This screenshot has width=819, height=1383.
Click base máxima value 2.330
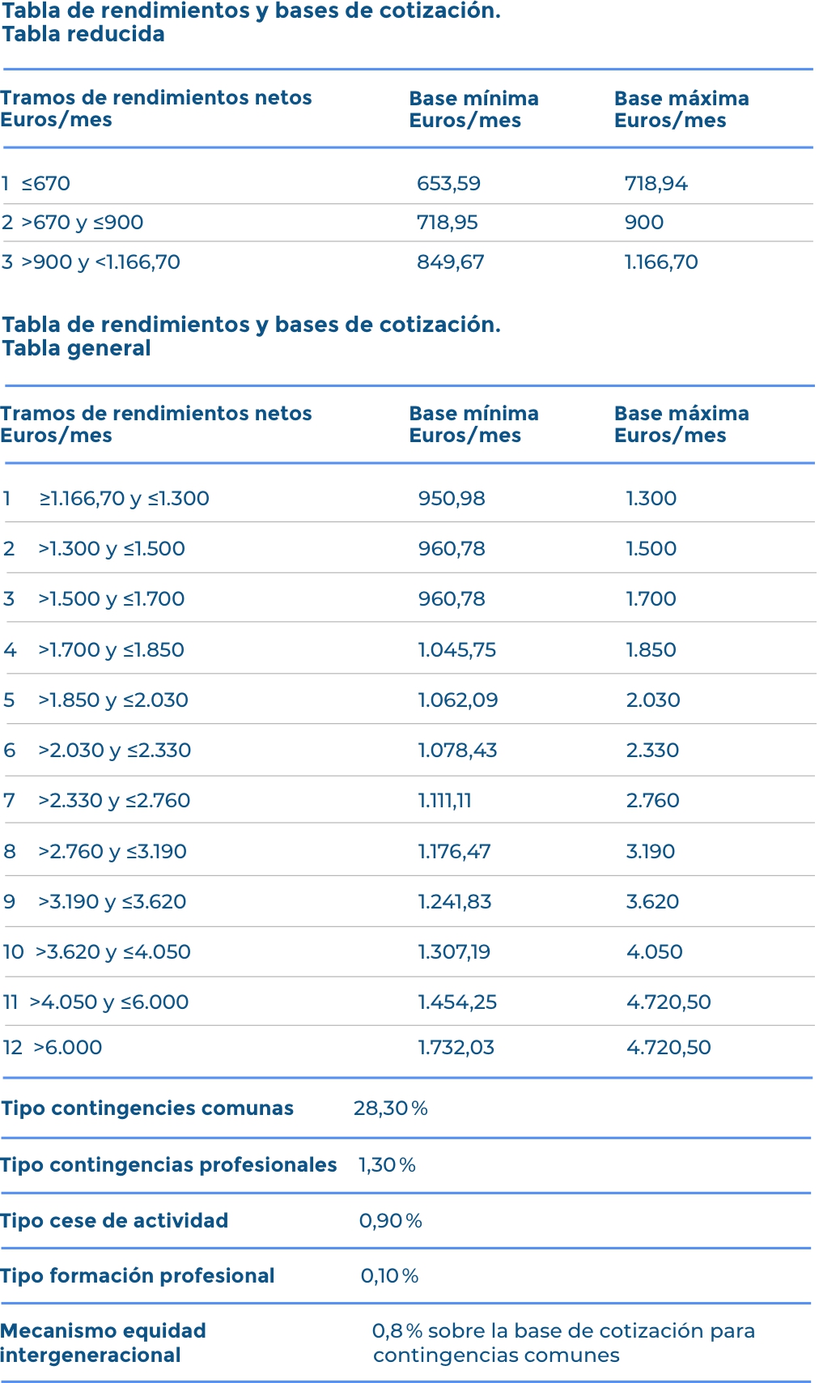click(x=652, y=751)
